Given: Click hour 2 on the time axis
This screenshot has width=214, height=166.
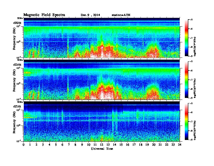Looking at the screenshot, I should coord(36,145).
